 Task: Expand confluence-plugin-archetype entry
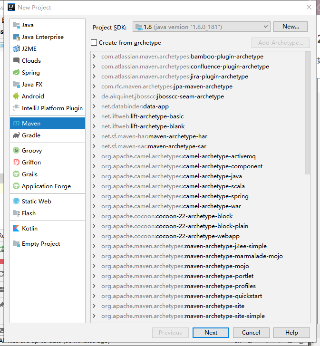(x=94, y=67)
